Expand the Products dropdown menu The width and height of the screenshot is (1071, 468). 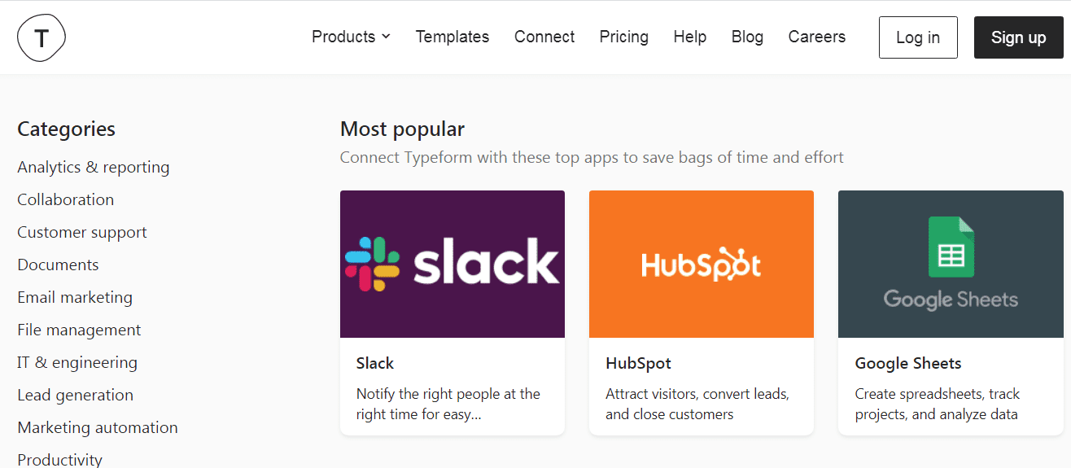[x=351, y=37]
